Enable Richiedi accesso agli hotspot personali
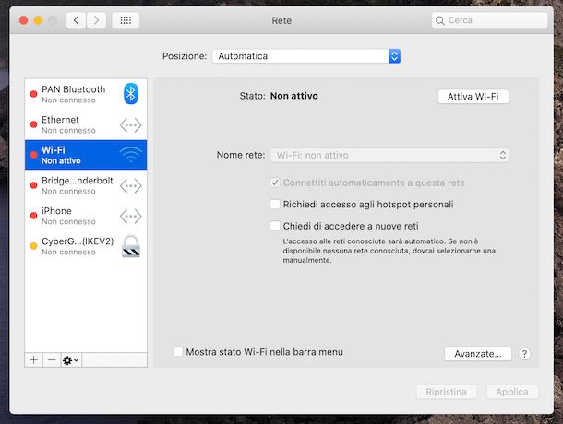This screenshot has width=563, height=424. [275, 205]
